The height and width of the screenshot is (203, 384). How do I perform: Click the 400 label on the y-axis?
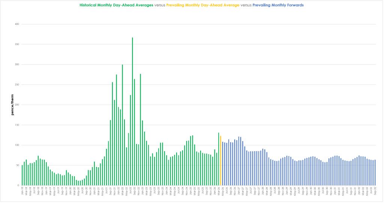coord(17,24)
